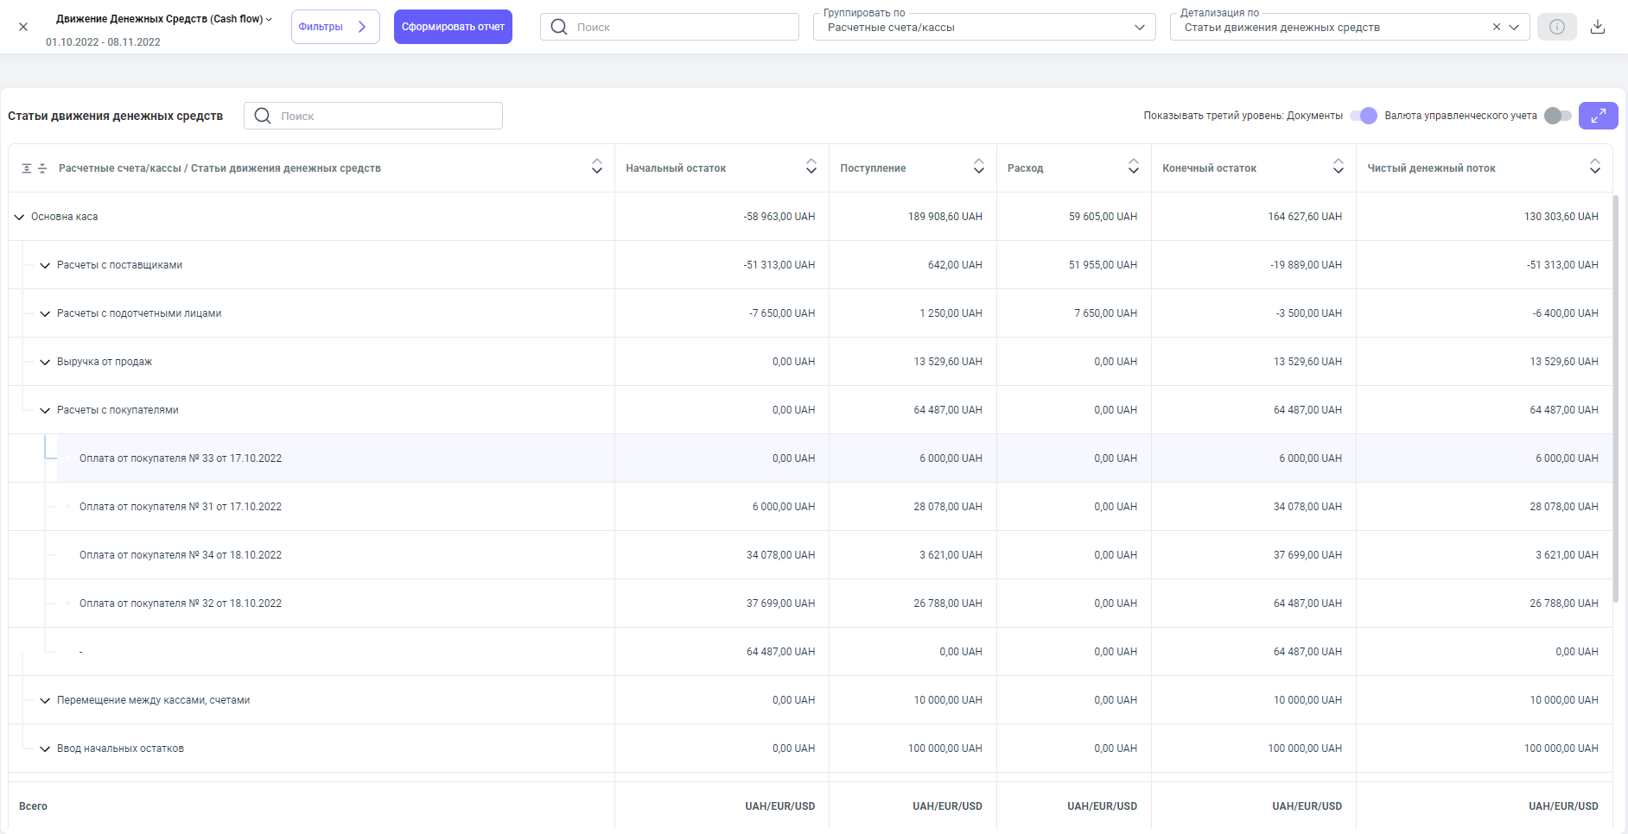
Task: Close the cash flow report with X
Action: click(x=23, y=27)
